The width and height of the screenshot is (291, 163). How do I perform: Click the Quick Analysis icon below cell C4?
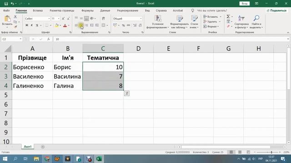click(127, 94)
